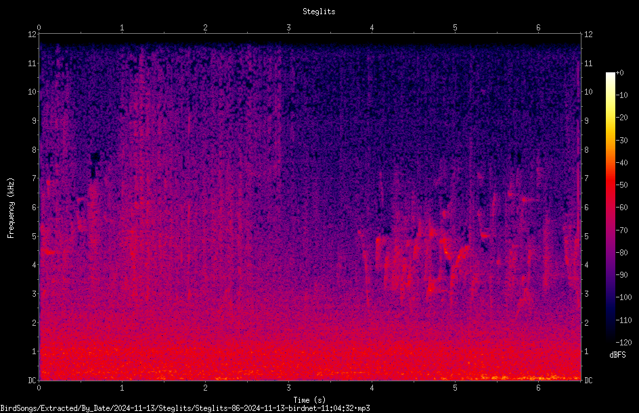Image resolution: width=639 pixels, height=413 pixels.
Task: Click the Steglits title above the spectrogram
Action: pyautogui.click(x=319, y=11)
